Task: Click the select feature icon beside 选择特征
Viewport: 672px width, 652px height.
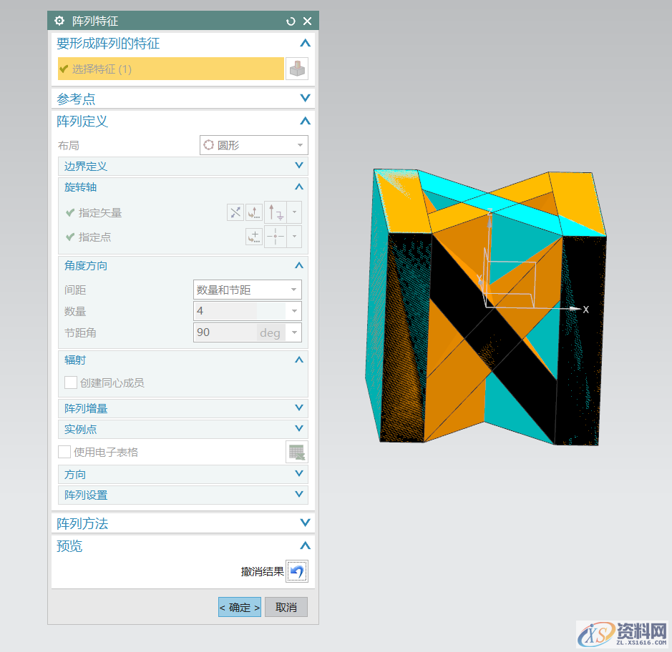Action: point(297,68)
